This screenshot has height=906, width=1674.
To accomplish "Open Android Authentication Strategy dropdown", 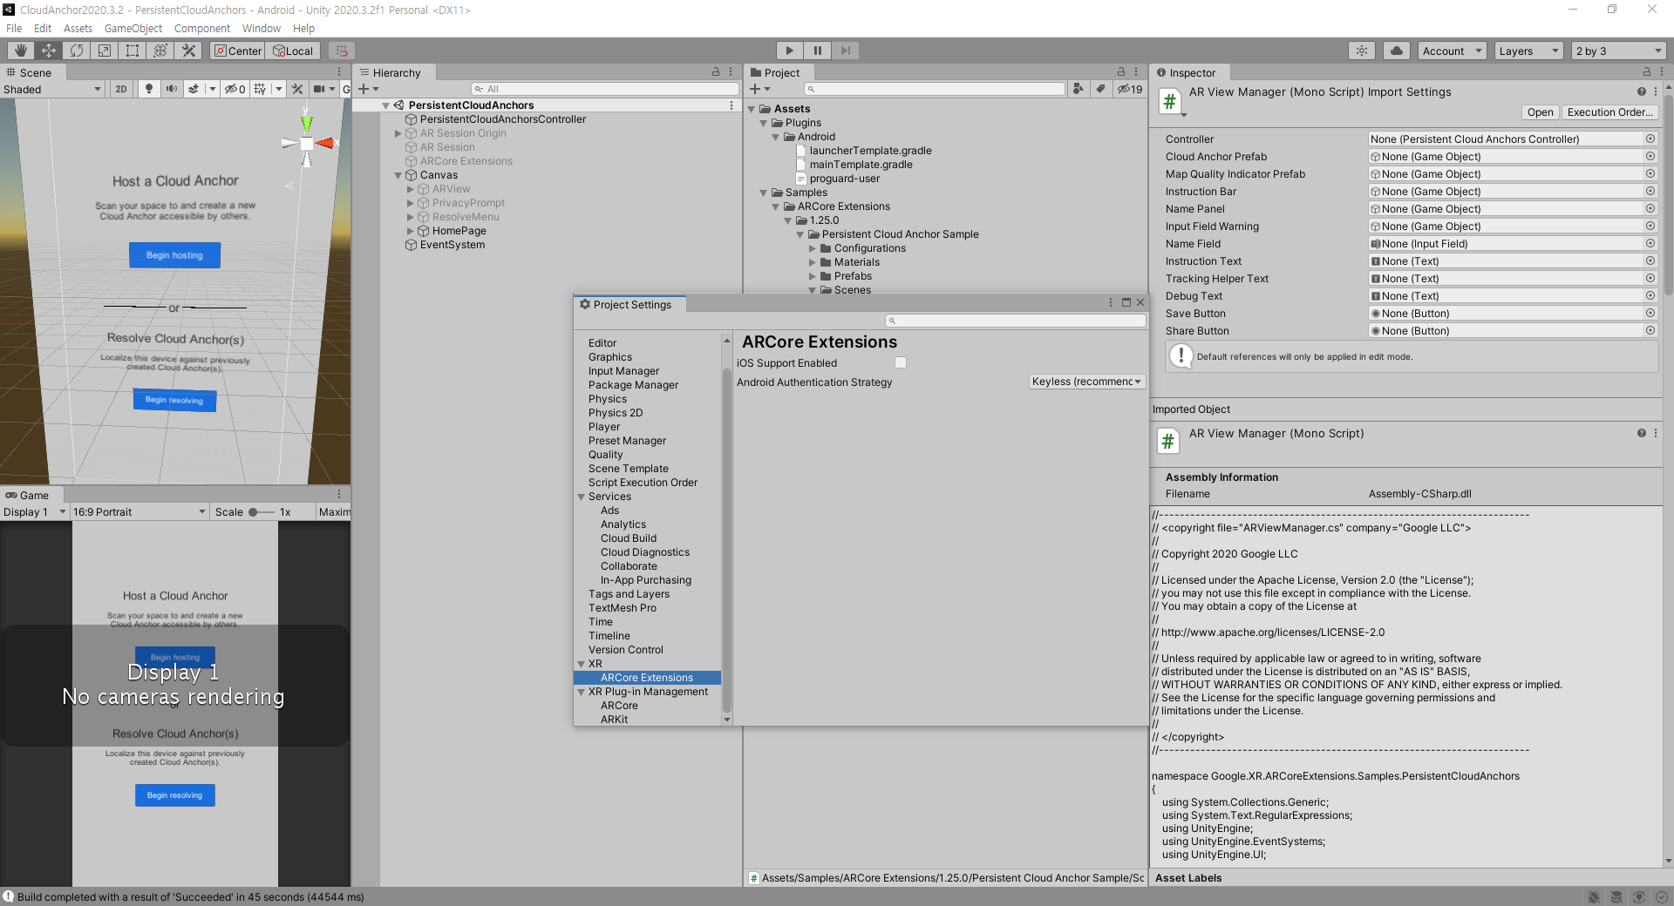I will tap(1086, 382).
